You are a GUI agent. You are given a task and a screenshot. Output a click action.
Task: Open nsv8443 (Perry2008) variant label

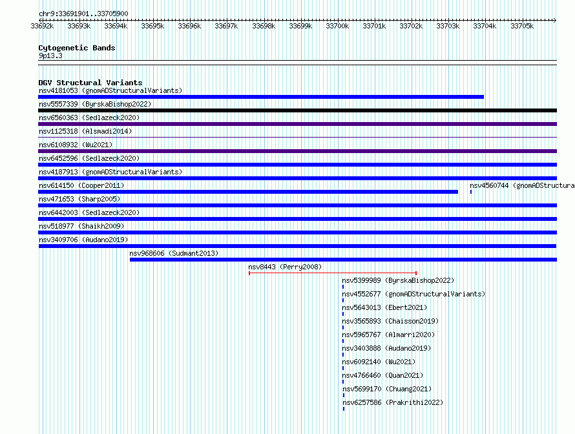pos(285,267)
